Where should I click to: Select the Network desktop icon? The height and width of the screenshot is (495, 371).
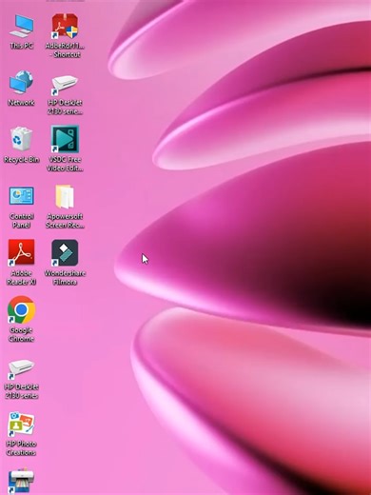tap(21, 83)
